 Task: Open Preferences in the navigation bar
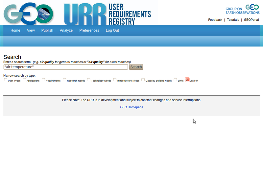tap(89, 30)
